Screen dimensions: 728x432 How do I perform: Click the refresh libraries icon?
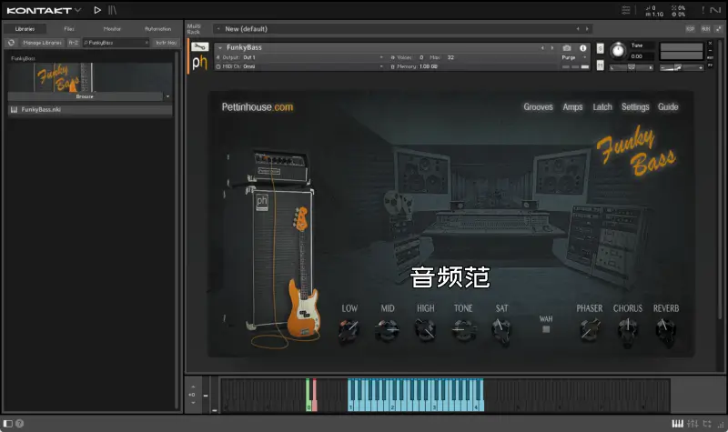point(12,43)
